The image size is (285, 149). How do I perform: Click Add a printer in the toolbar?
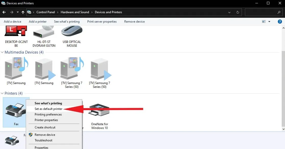38,22
